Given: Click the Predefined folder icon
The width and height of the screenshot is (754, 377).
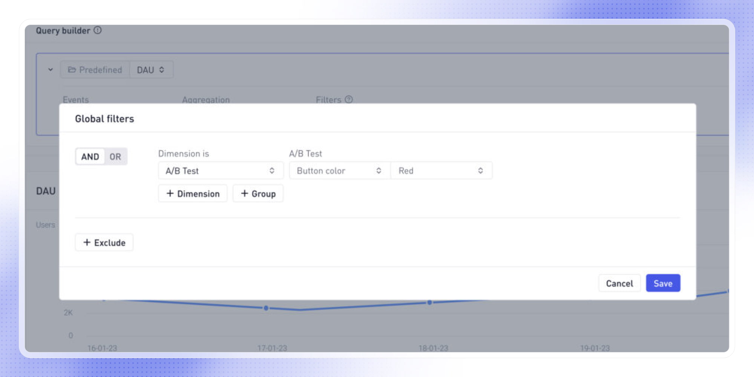Looking at the screenshot, I should (72, 69).
